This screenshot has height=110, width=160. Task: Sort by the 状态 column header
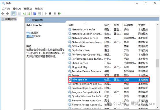tap(116, 25)
